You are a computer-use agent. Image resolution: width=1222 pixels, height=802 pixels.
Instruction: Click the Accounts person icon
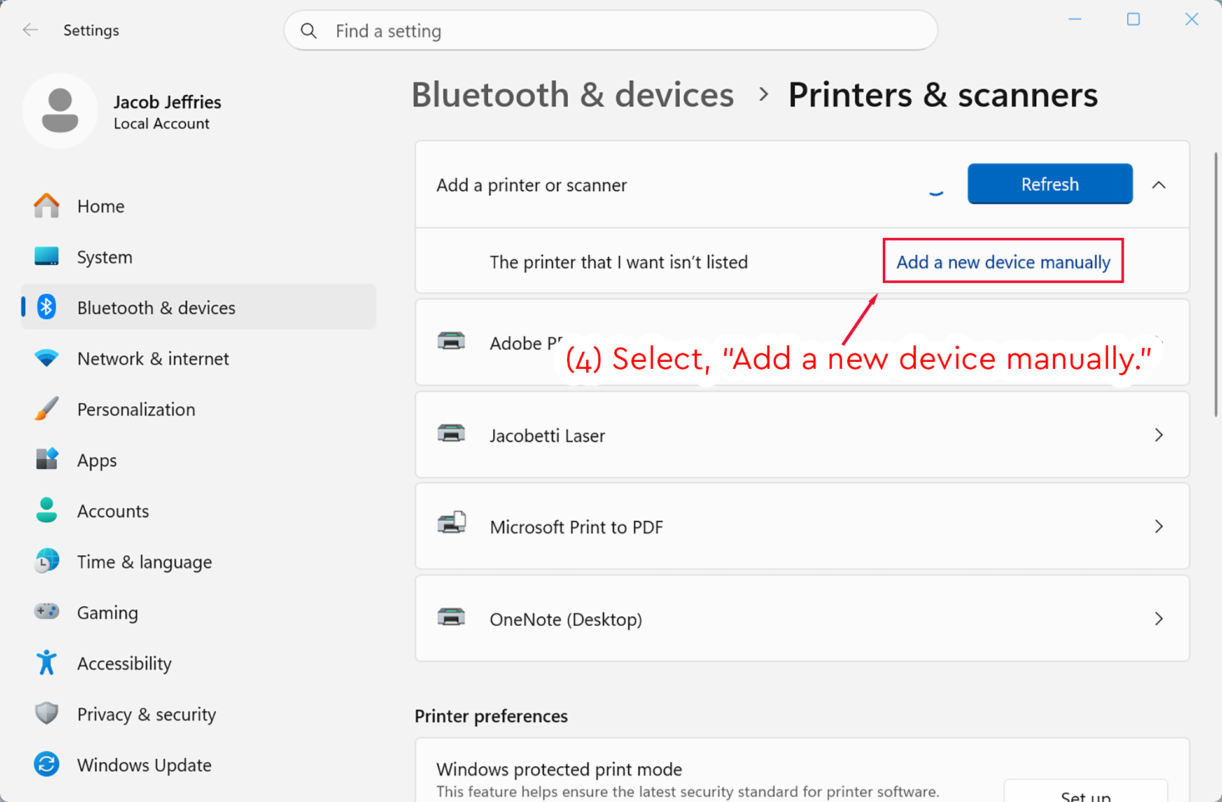coord(46,510)
